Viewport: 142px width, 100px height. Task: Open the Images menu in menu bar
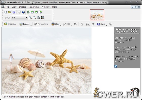point(23,7)
